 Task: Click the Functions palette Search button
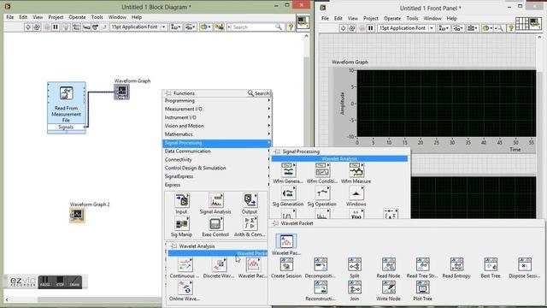258,93
